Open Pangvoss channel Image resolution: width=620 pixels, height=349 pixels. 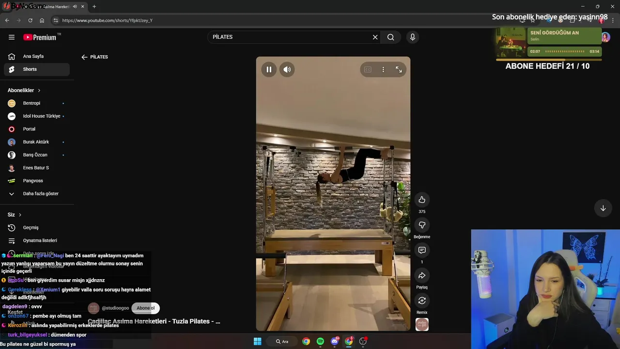coord(37,181)
